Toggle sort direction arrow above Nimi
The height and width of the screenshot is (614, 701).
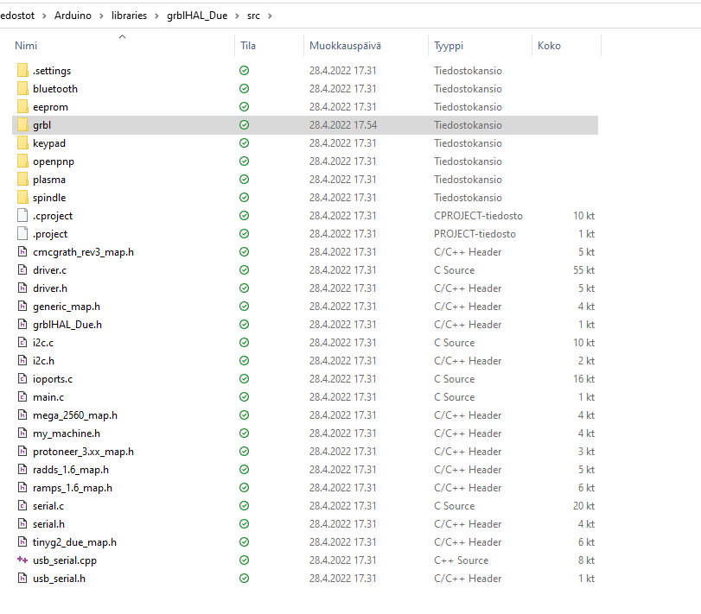point(122,36)
